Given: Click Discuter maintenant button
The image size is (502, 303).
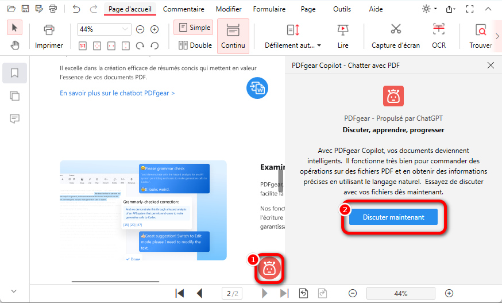Looking at the screenshot, I should 393,217.
